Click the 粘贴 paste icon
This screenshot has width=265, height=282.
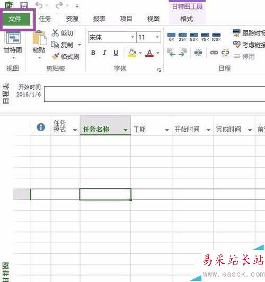tap(40, 38)
